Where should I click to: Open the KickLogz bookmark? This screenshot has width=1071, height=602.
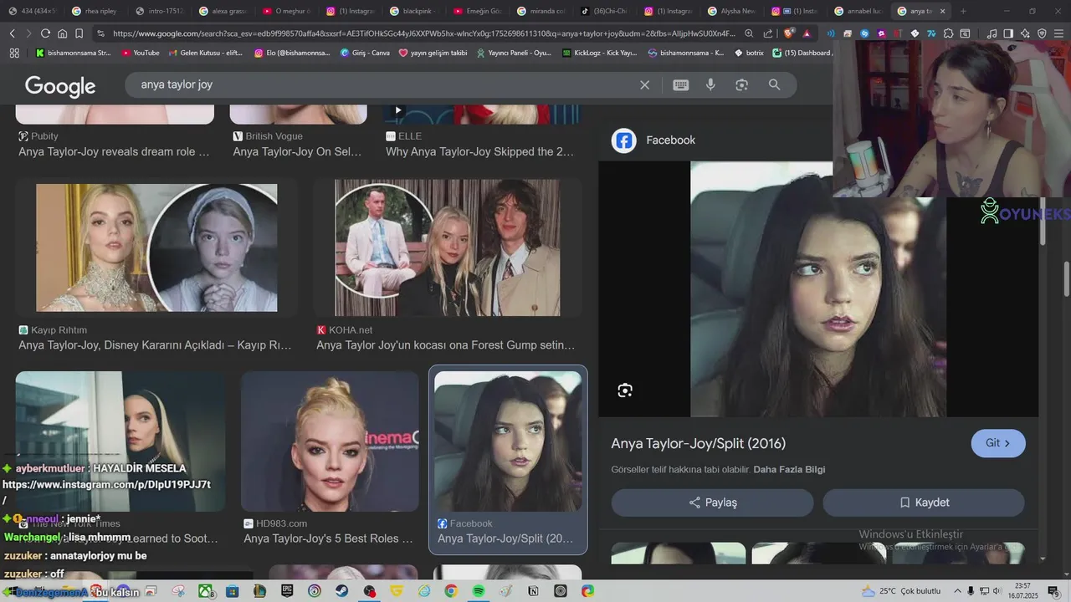click(x=599, y=53)
